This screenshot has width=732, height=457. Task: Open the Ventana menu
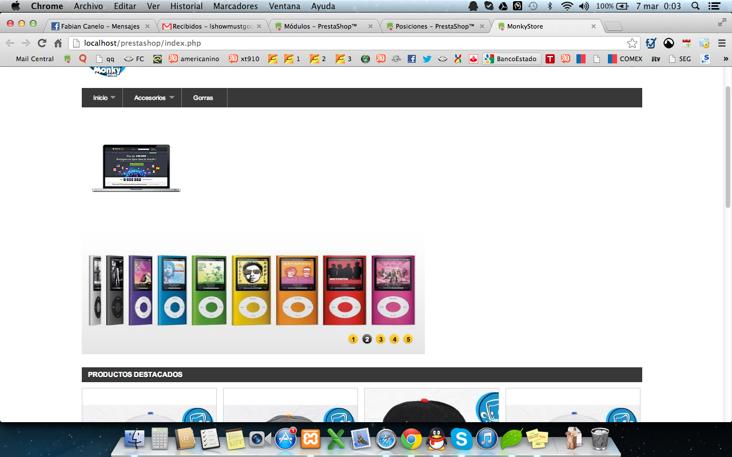[284, 6]
